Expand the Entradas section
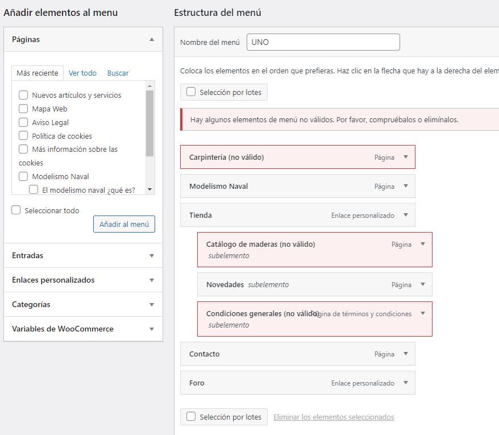 (x=83, y=255)
